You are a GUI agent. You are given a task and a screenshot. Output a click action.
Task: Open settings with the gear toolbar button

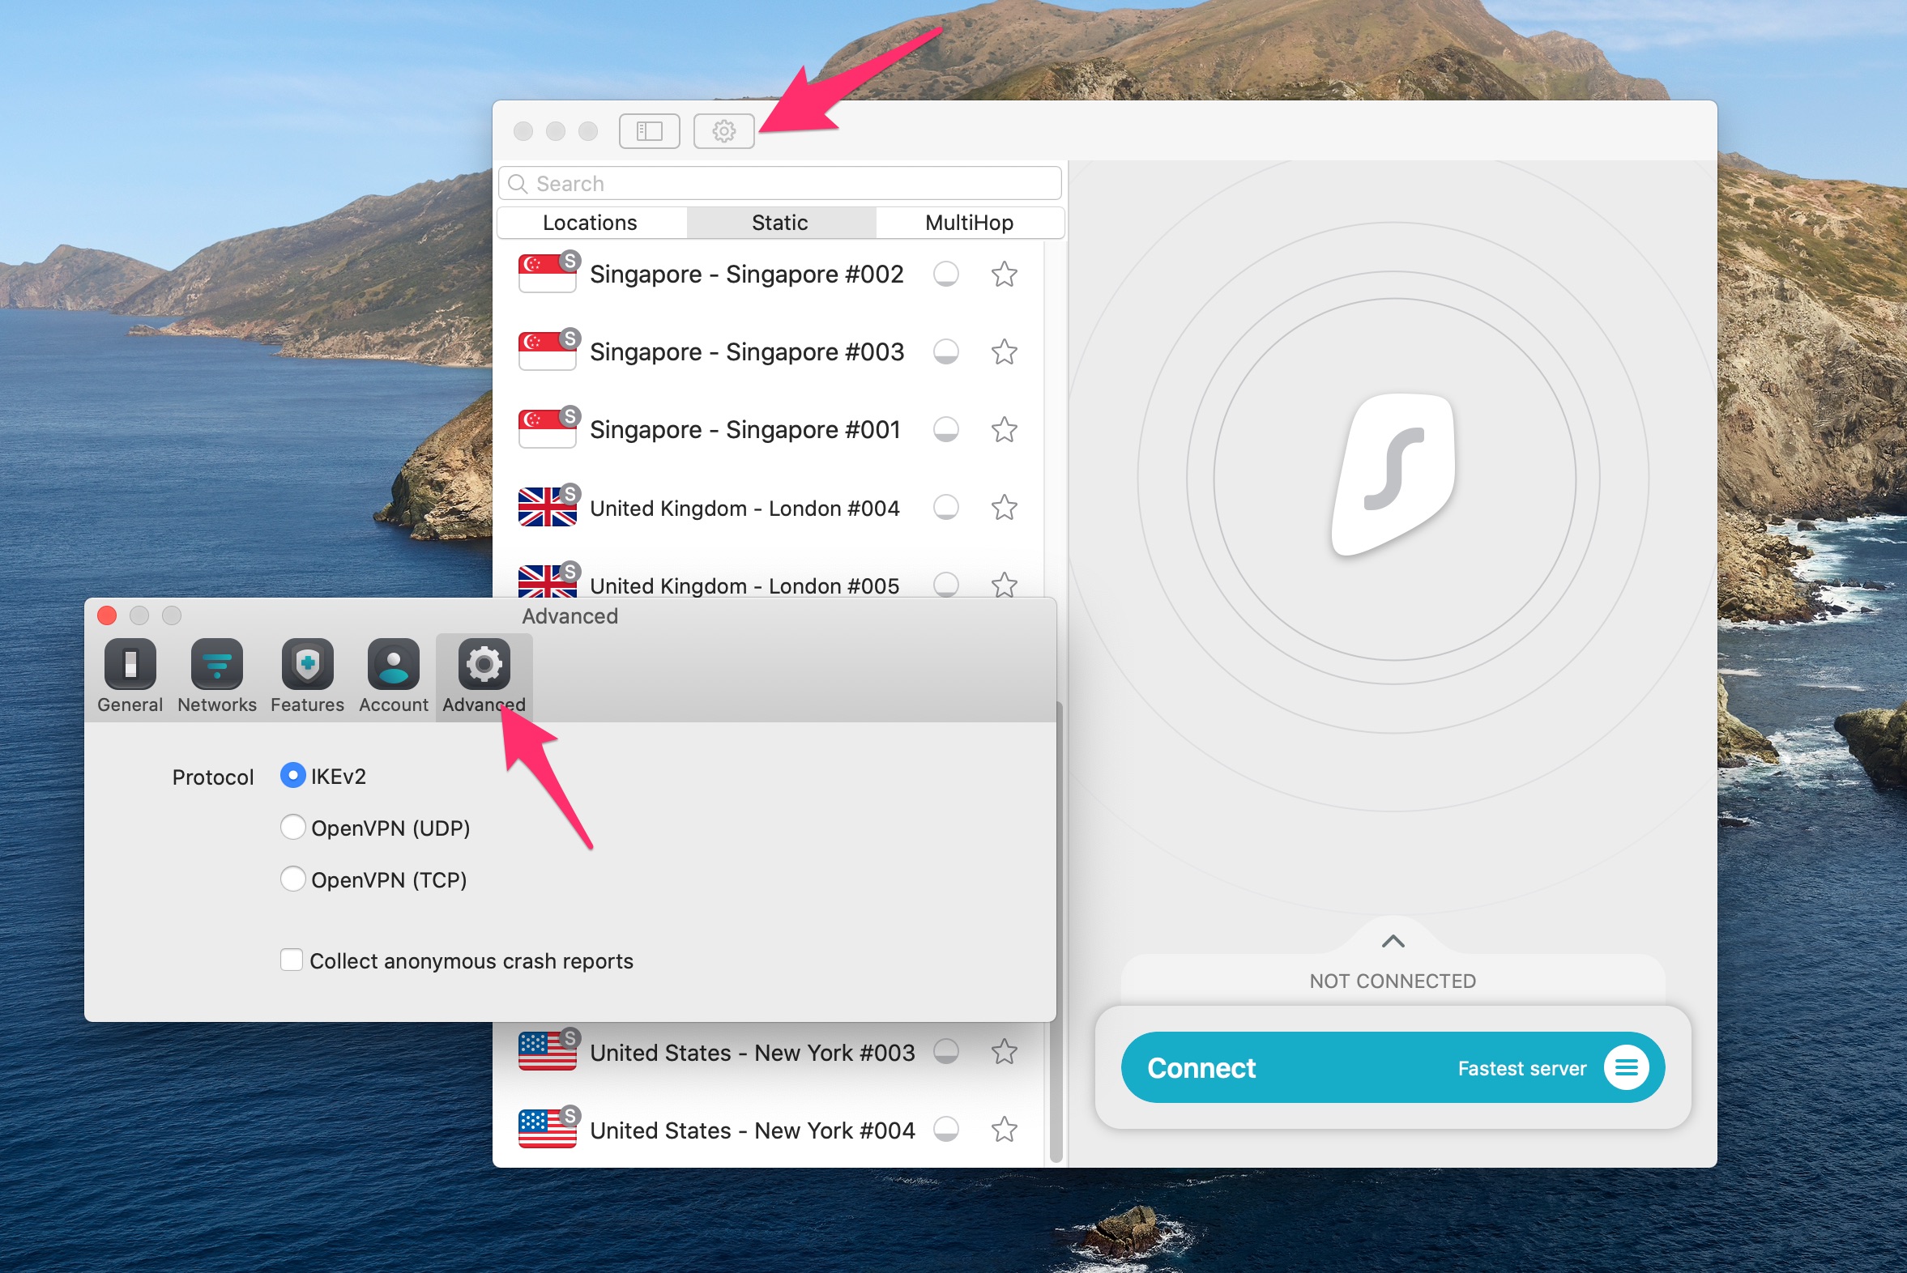pos(723,130)
